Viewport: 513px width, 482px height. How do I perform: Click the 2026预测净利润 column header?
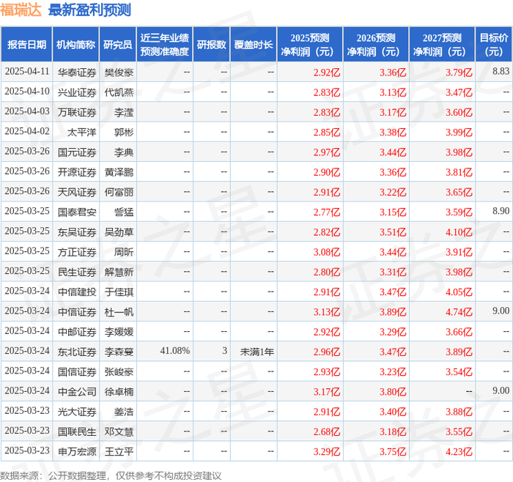(376, 45)
